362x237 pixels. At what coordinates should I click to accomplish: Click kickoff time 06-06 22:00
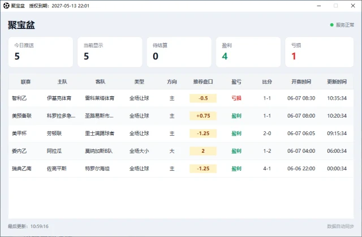click(301, 169)
